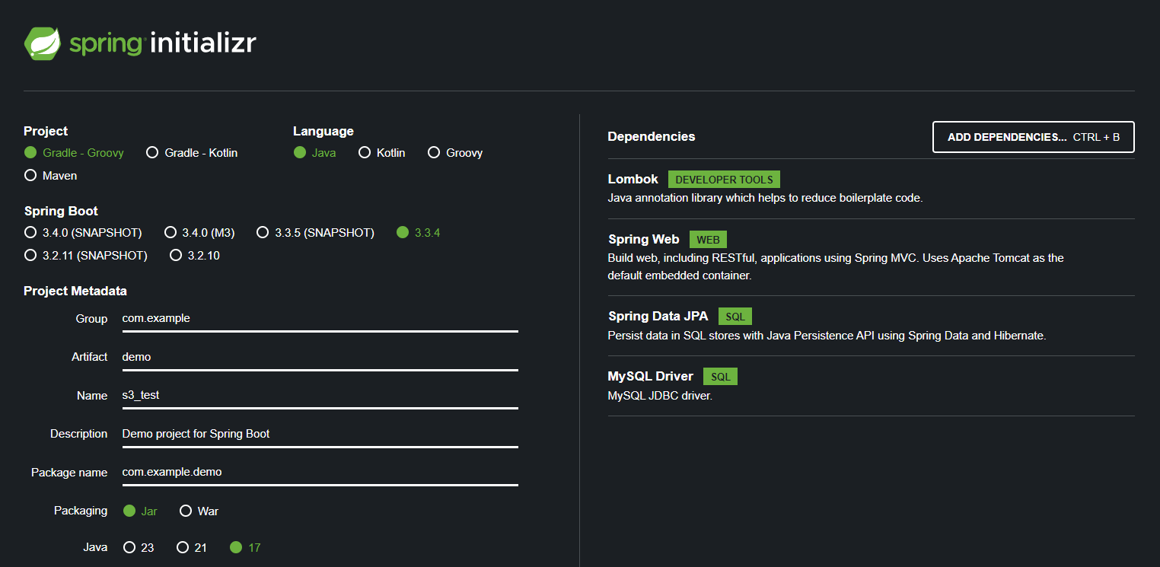Click the WEB tag badge
The height and width of the screenshot is (567, 1160).
pos(708,240)
